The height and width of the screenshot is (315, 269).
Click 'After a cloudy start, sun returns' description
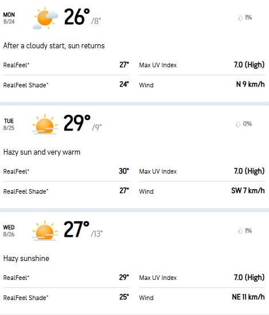pyautogui.click(x=54, y=46)
